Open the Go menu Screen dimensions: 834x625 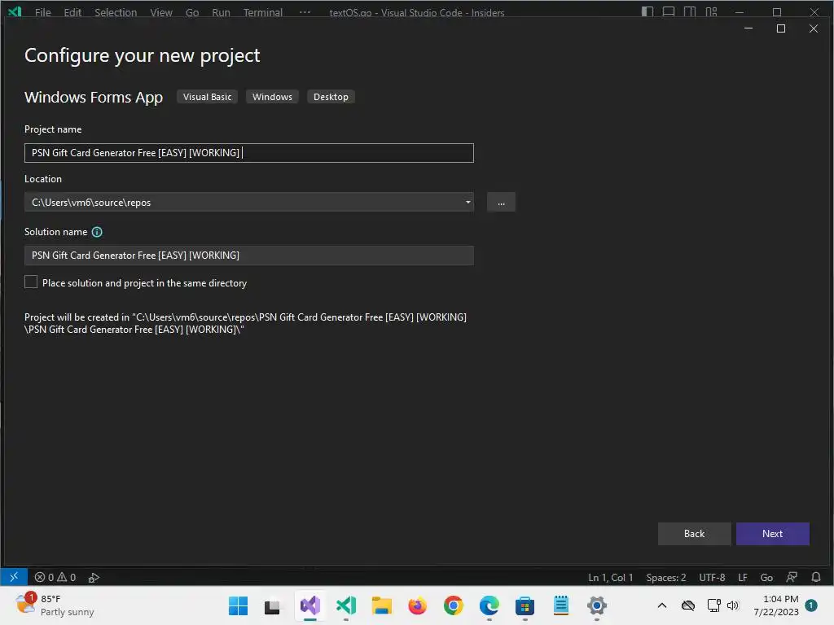coord(192,12)
